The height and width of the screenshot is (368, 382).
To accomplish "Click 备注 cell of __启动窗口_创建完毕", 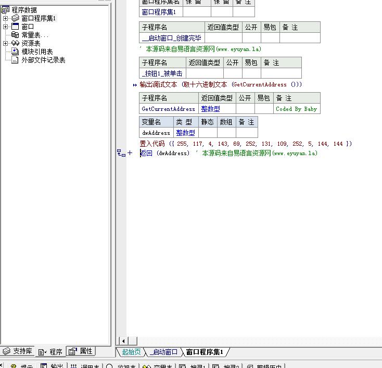I will (x=300, y=38).
